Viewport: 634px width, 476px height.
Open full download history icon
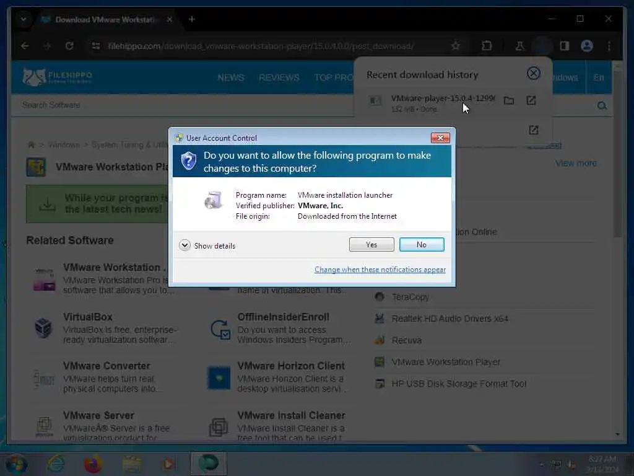534,130
